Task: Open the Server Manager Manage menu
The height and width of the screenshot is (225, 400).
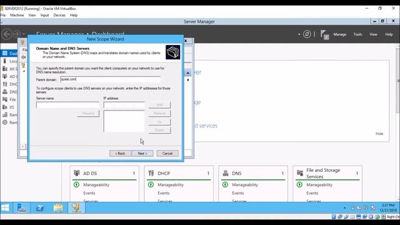Action: point(340,34)
